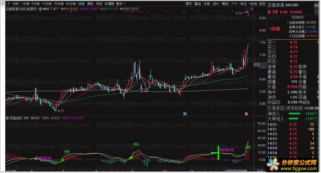
Task: Click the 换手 3.18% value
Action: tap(292, 92)
